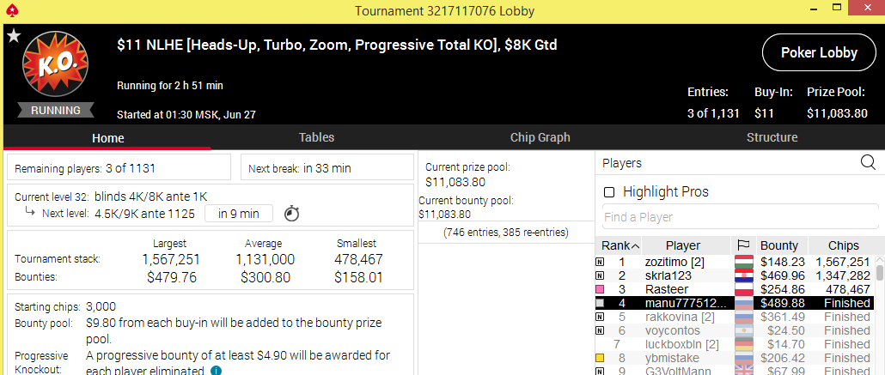Click the favorite star icon
The image size is (885, 375).
pos(14,36)
